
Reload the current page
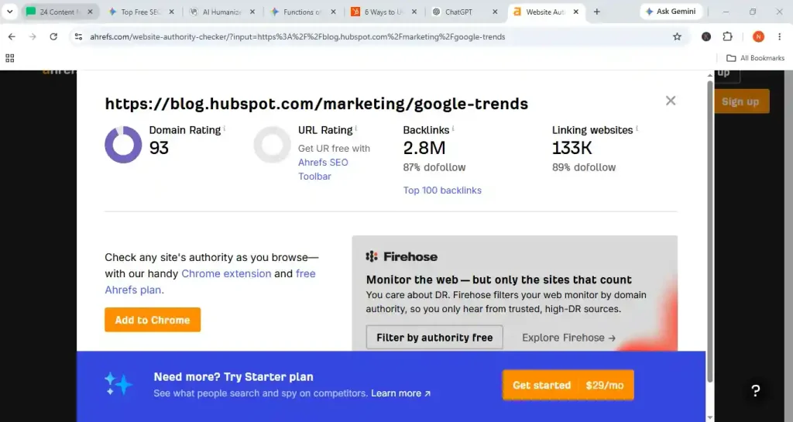pyautogui.click(x=53, y=36)
